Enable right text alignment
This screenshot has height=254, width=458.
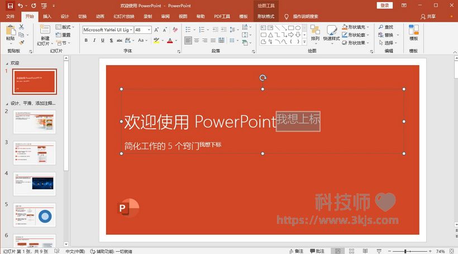pyautogui.click(x=205, y=41)
